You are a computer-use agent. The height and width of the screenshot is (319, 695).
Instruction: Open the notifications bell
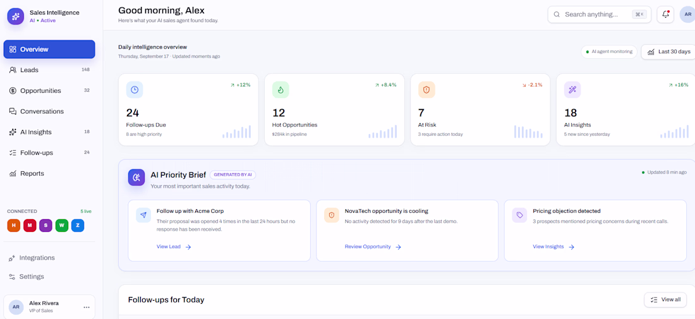(665, 14)
